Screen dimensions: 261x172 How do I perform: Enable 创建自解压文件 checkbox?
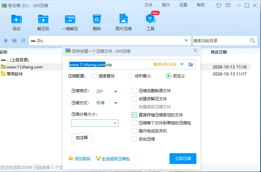pos(134,99)
